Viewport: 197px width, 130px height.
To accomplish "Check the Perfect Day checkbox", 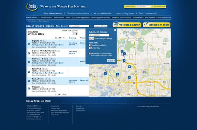I will (90, 48).
